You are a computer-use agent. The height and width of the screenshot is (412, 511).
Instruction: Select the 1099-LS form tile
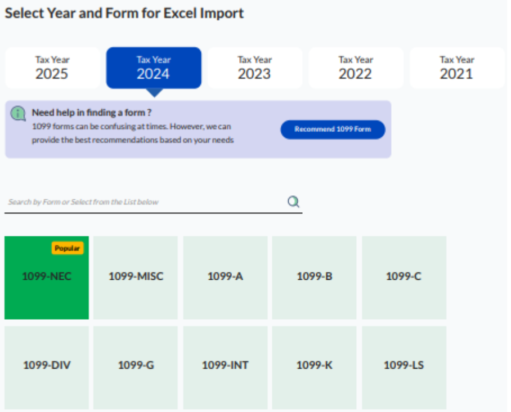click(x=404, y=366)
